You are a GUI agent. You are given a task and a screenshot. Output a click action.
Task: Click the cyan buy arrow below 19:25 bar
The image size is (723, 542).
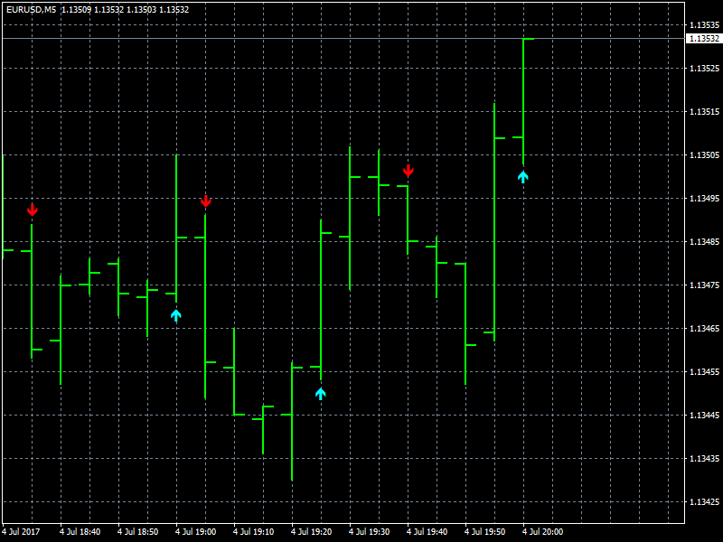pos(321,394)
